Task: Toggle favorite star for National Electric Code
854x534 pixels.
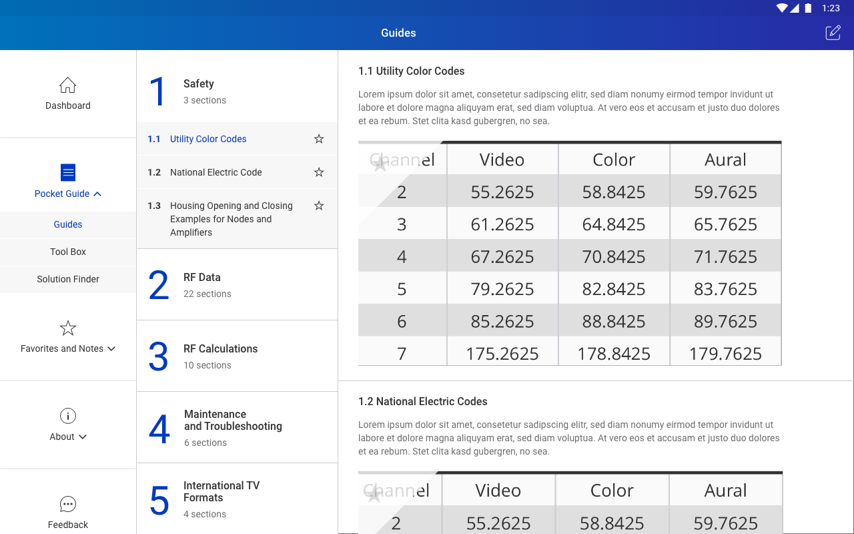Action: (x=319, y=172)
